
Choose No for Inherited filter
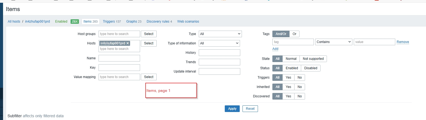pos(300,87)
